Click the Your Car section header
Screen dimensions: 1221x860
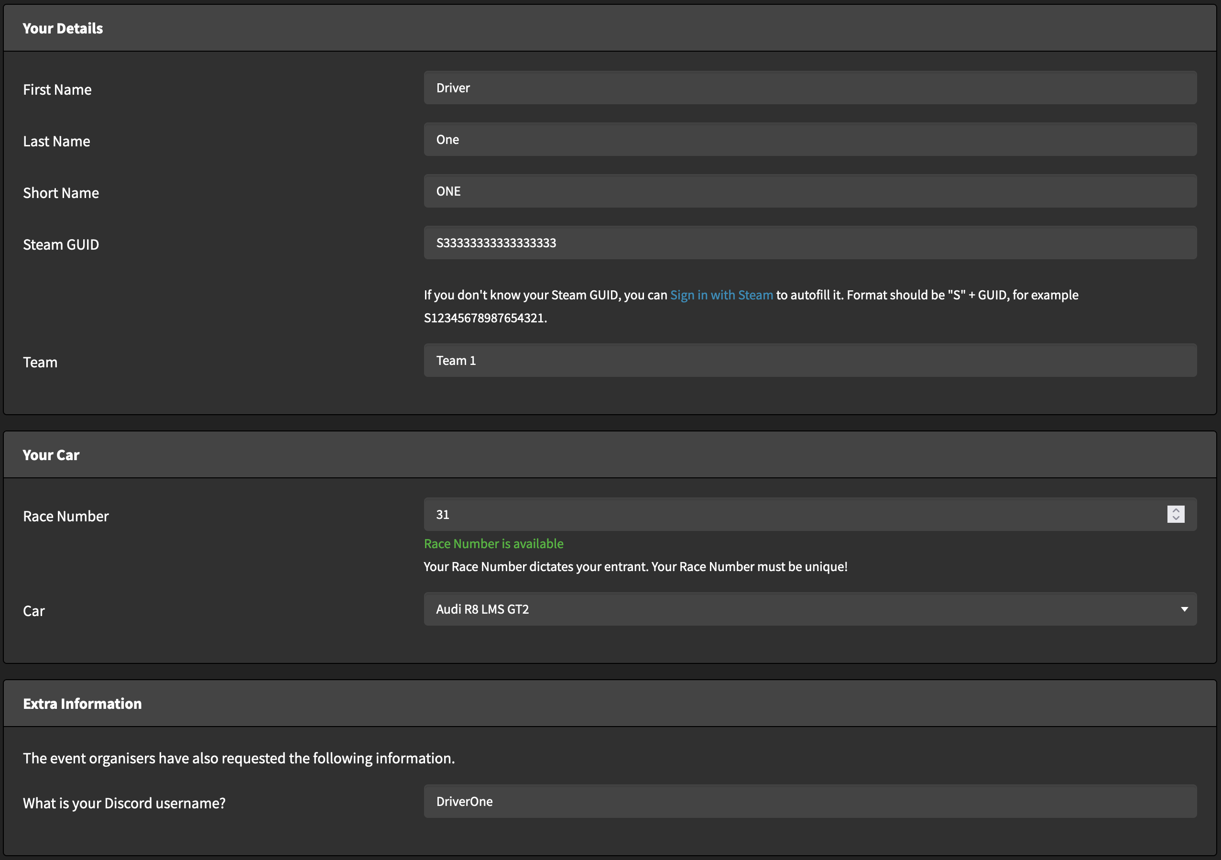(x=51, y=455)
